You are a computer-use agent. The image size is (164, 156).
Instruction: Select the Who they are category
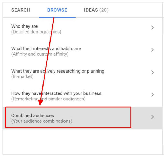24,26
